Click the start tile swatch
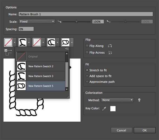The width and height of the screenshot is (159, 140). pyautogui.click(x=51, y=42)
